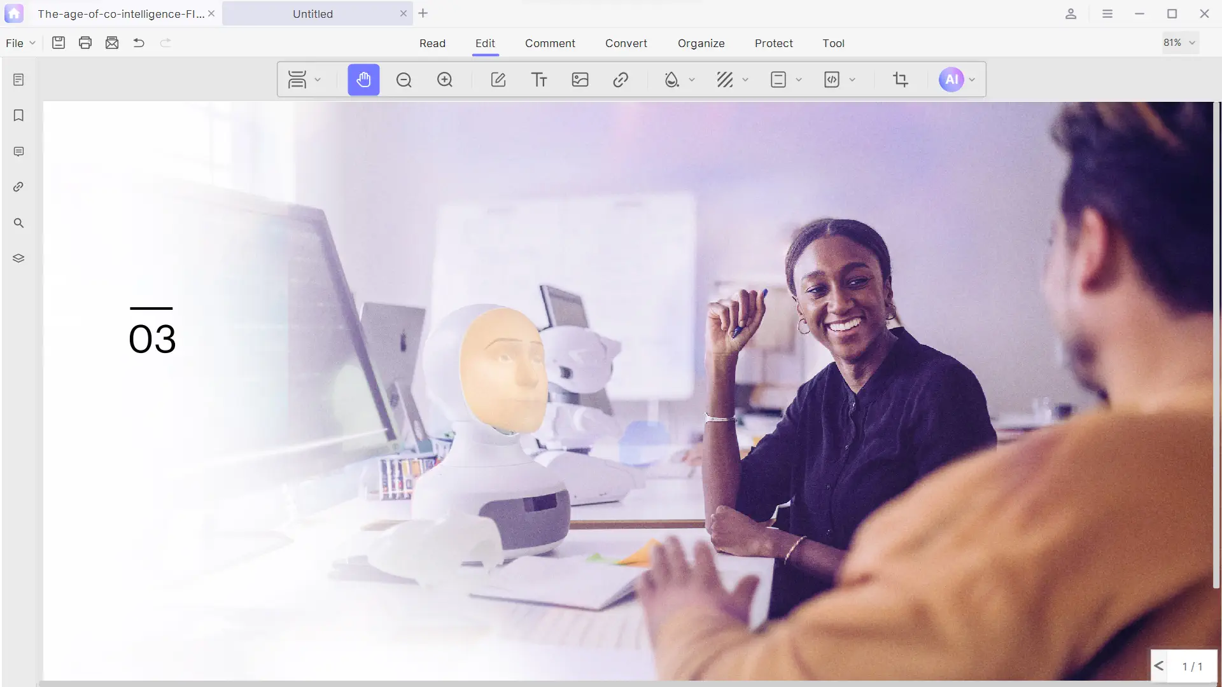
Task: Click the zoom in magnifier icon
Action: pos(445,80)
